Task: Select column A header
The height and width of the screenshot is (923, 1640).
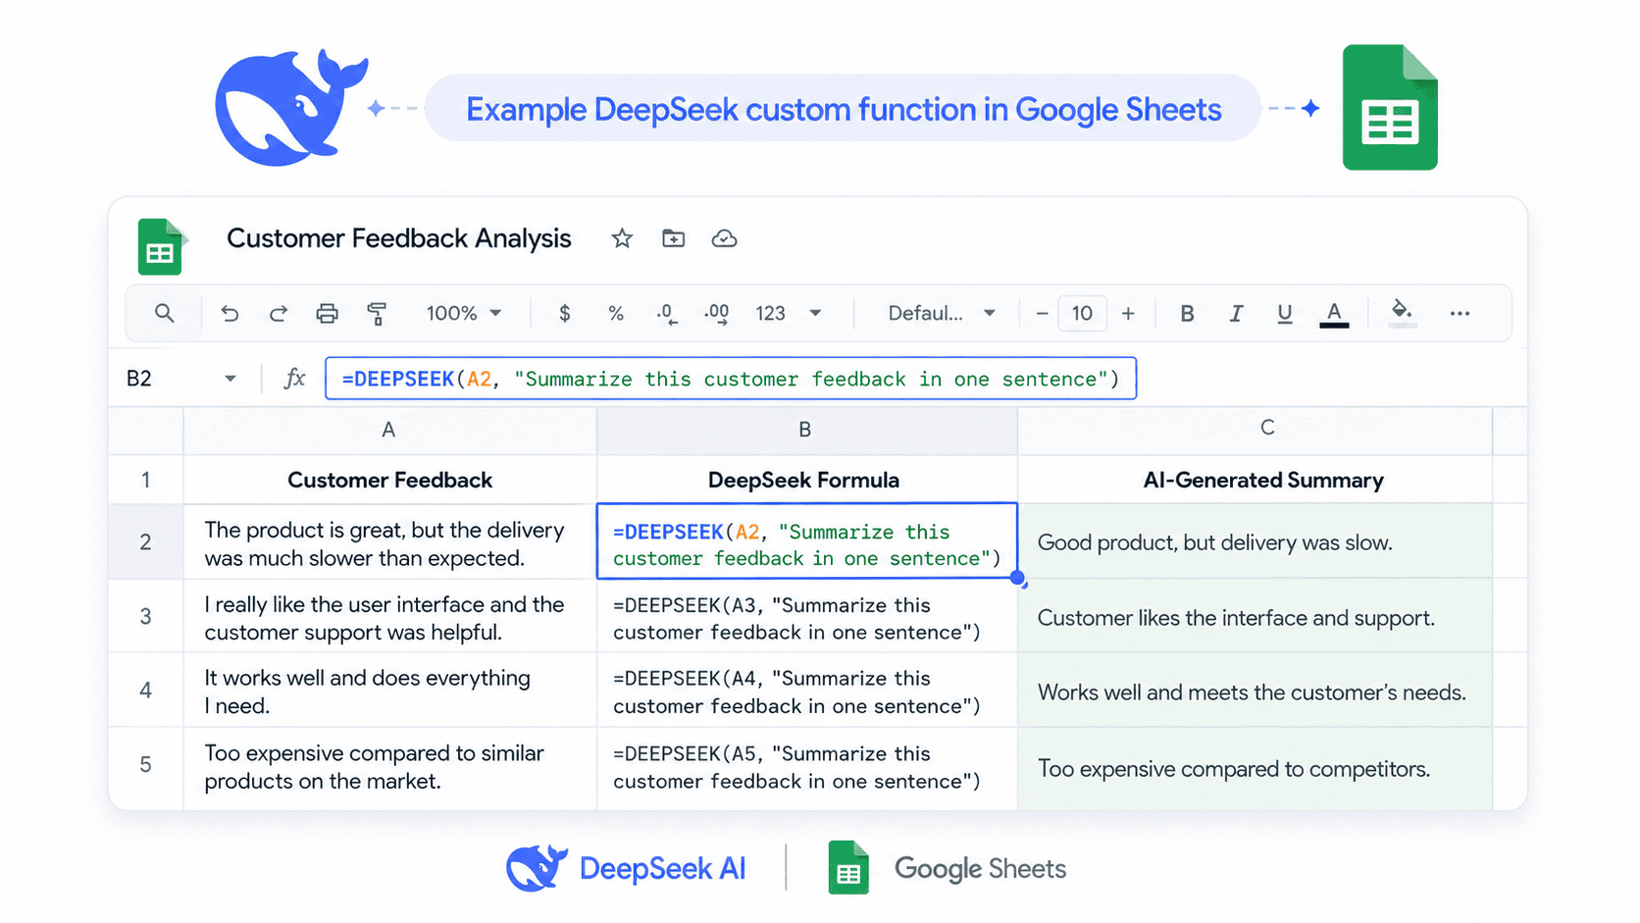Action: 389,430
